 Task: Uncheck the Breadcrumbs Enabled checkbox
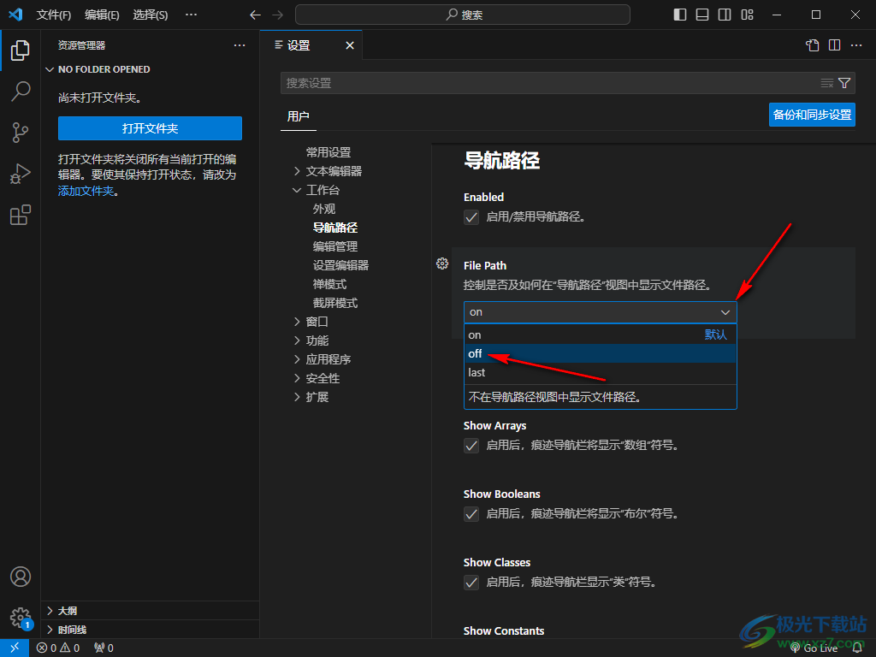pos(471,217)
